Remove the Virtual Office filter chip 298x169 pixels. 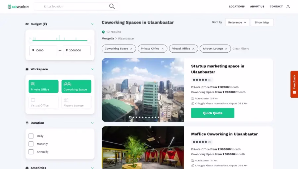193,49
